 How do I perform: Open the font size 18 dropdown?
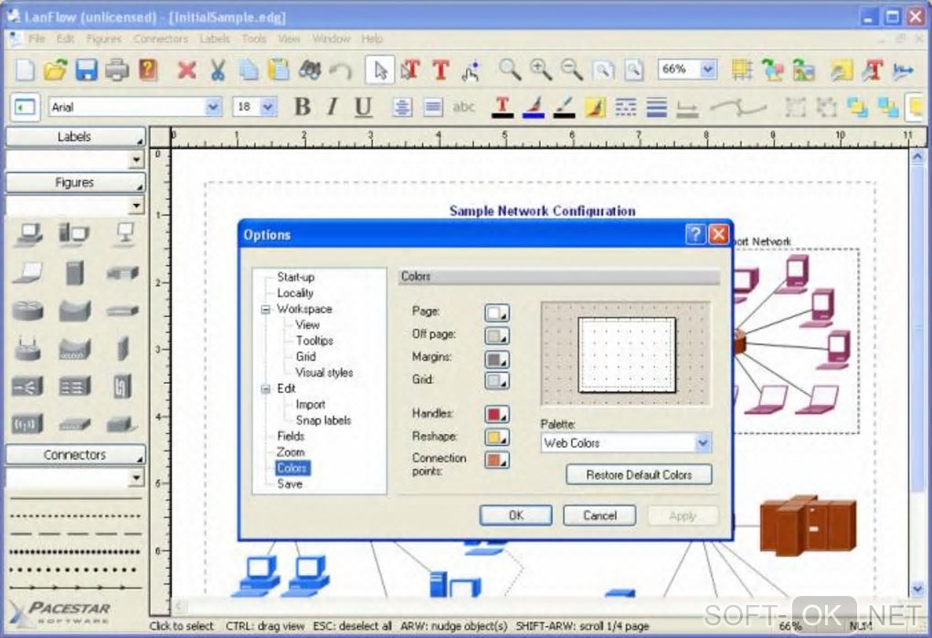(x=268, y=107)
